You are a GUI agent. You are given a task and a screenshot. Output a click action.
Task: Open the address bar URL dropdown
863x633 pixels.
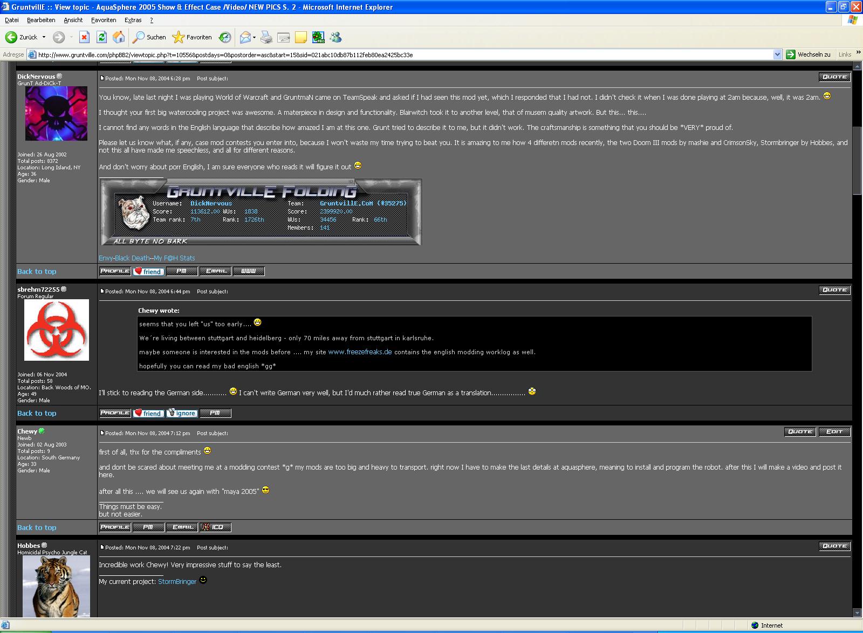[777, 54]
